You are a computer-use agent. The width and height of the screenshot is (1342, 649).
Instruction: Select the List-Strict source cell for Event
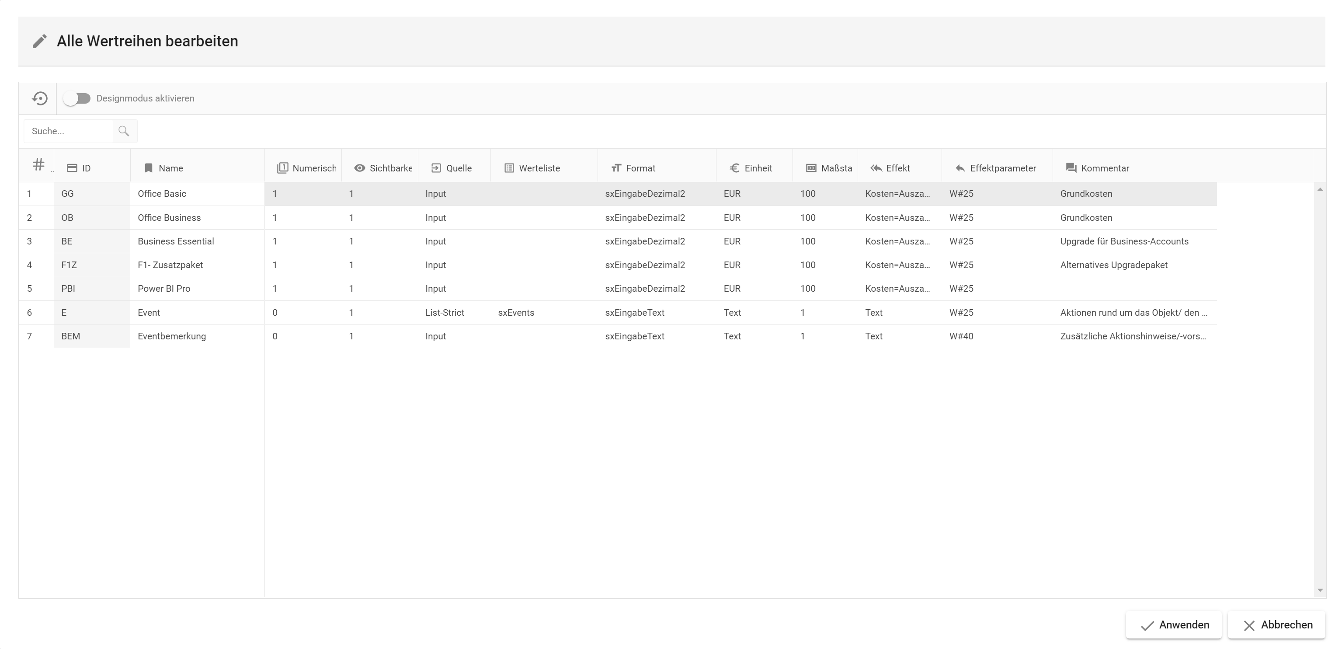445,313
